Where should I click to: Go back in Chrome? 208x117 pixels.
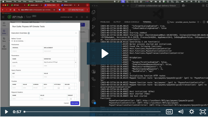click(3, 10)
